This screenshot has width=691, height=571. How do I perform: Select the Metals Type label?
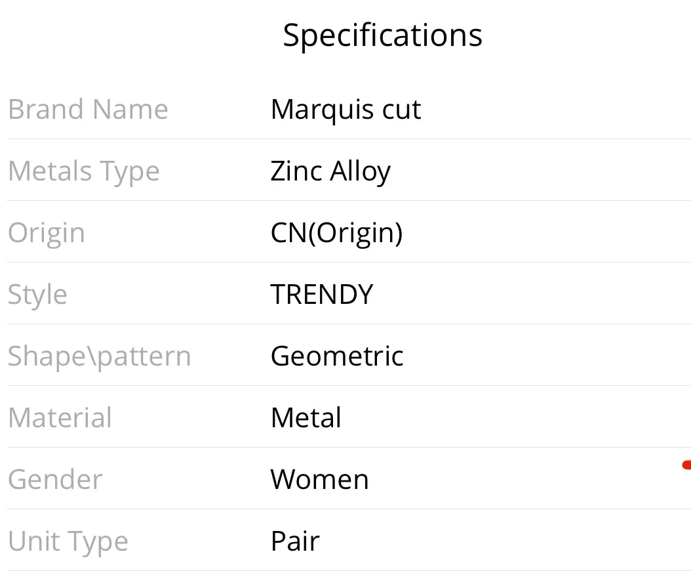[x=84, y=172]
